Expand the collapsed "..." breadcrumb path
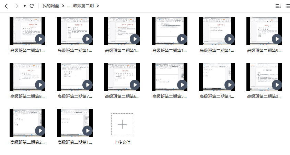Image resolution: width=290 pixels, height=155 pixels. [x=69, y=6]
